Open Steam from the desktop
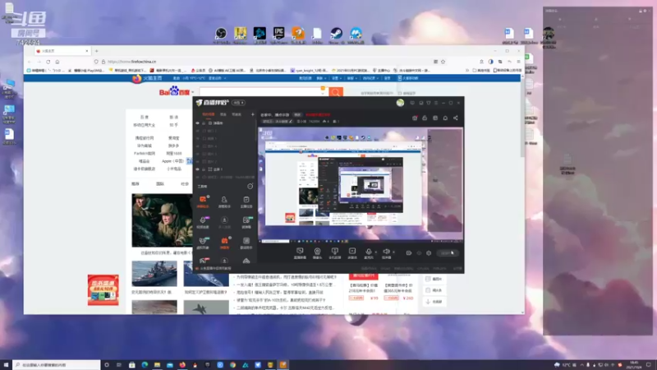This screenshot has height=370, width=657. click(x=336, y=35)
